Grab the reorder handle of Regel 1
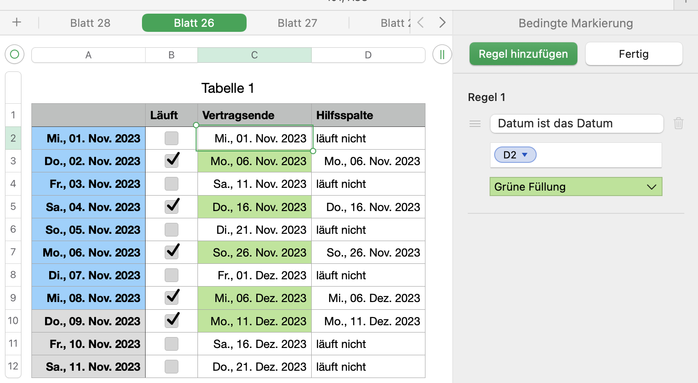This screenshot has height=383, width=698. click(475, 124)
